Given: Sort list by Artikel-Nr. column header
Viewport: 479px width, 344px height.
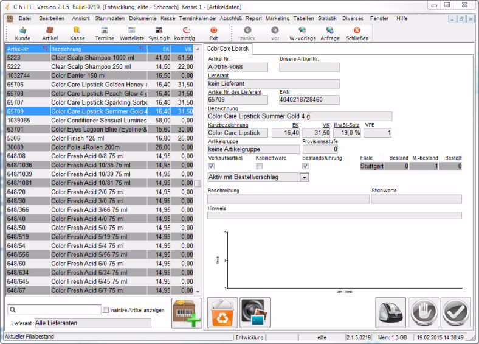Looking at the screenshot, I should (x=27, y=49).
